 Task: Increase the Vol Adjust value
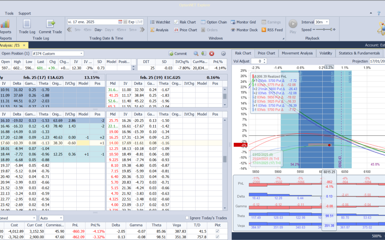coord(265,60)
